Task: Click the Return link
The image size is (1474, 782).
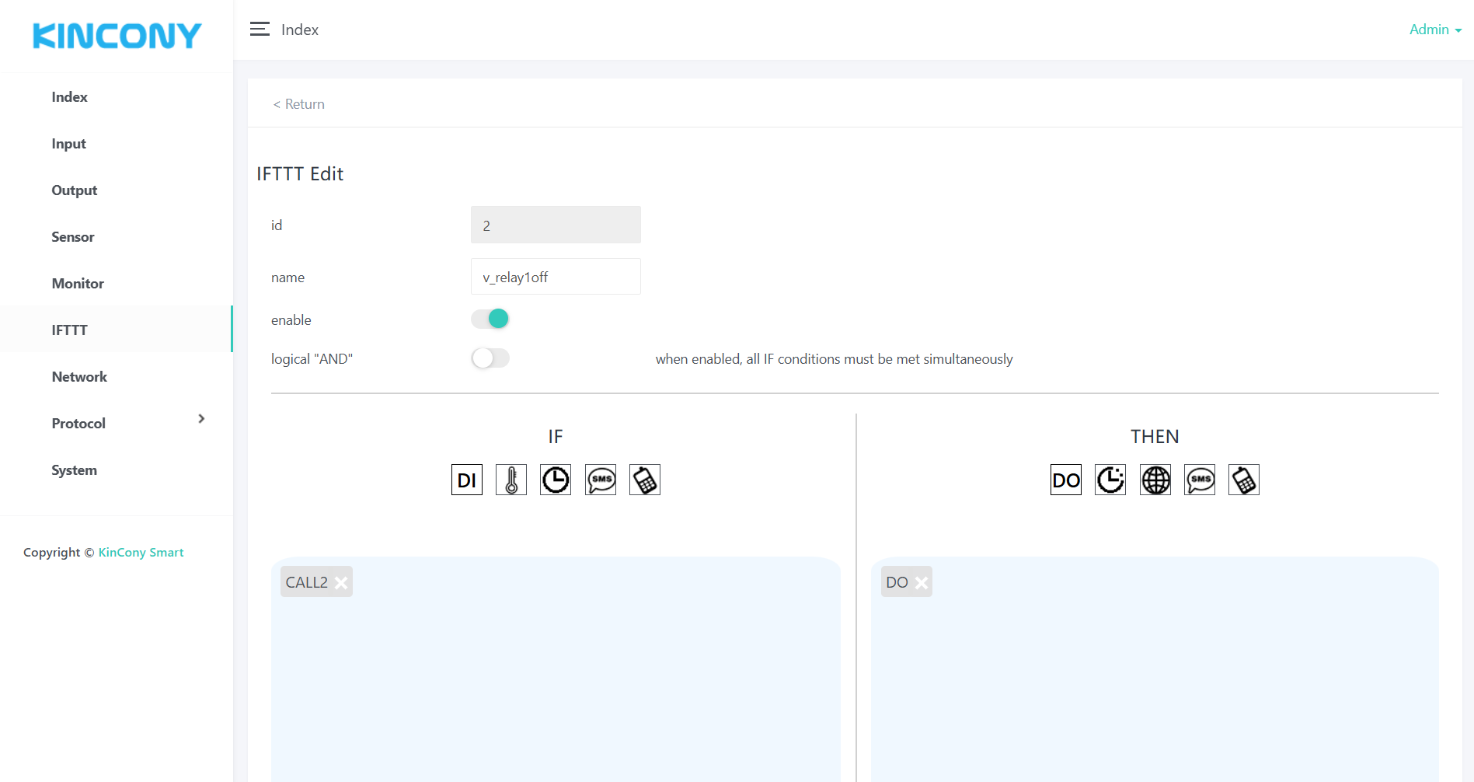Action: 299,104
